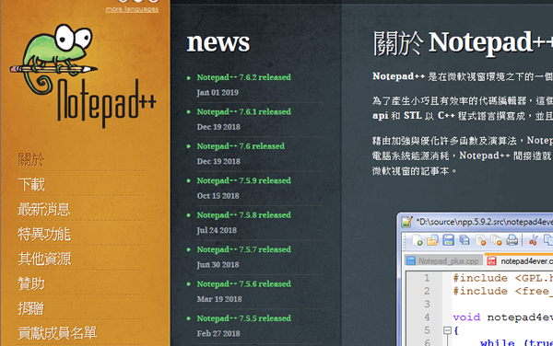Open 'Notepad++ 7.5.6 released' news link
The image size is (553, 346).
243,284
